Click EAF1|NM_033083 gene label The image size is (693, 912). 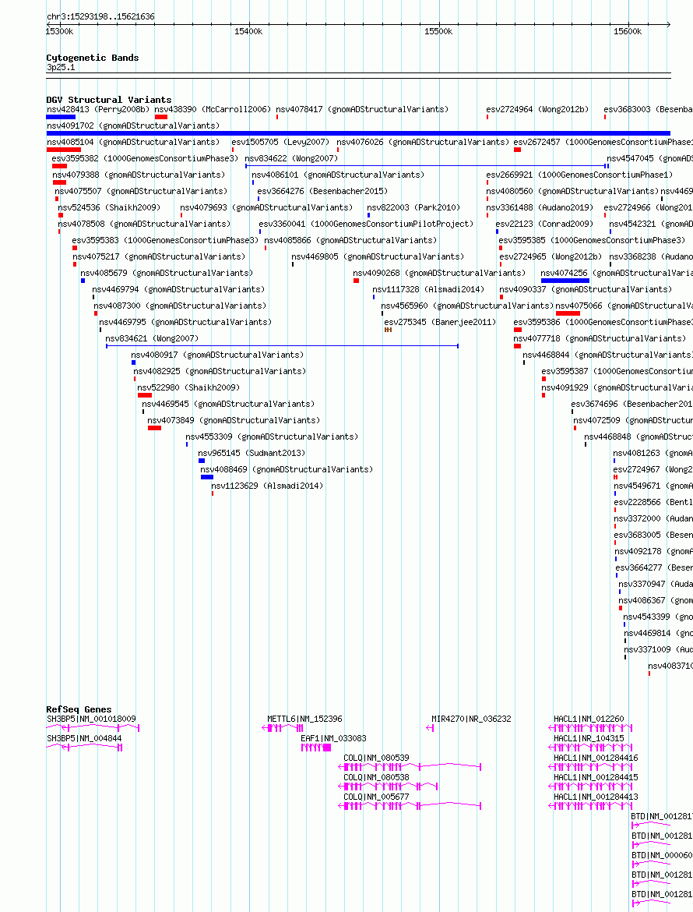pos(333,739)
